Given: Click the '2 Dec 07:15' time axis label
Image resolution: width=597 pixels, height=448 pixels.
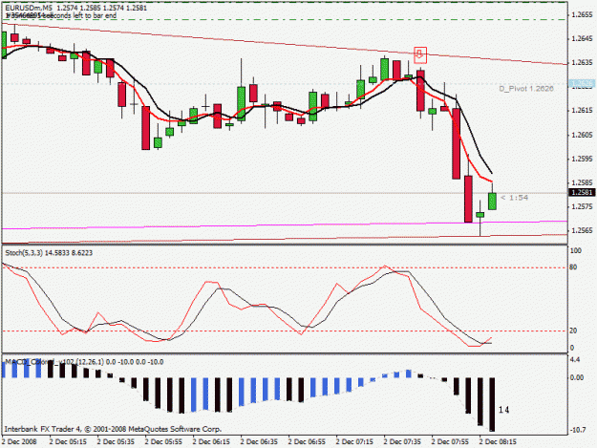Looking at the screenshot, I should pyautogui.click(x=354, y=442).
